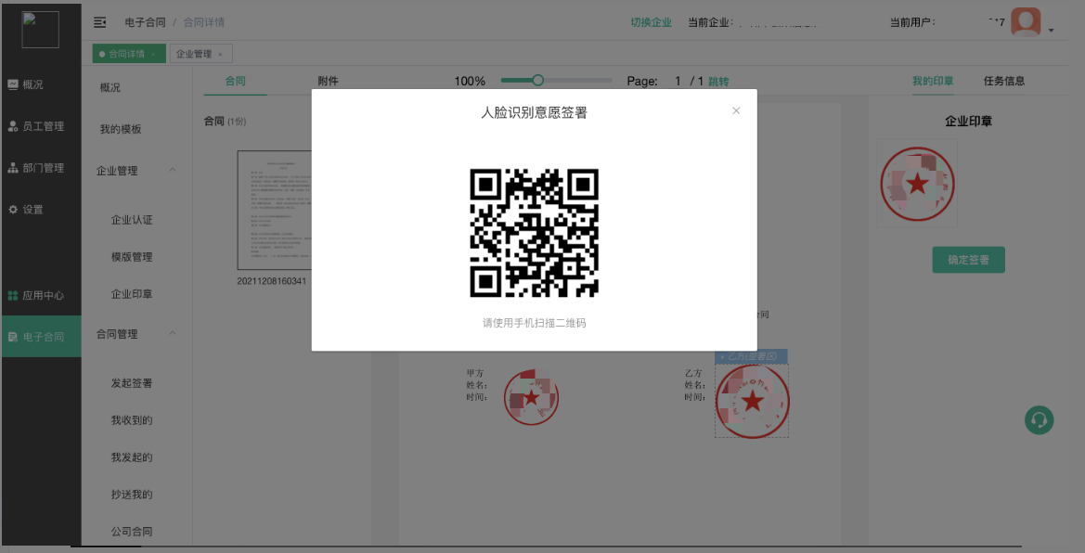Adjust the zoom slider handle
Image resolution: width=1085 pixels, height=553 pixels.
537,81
